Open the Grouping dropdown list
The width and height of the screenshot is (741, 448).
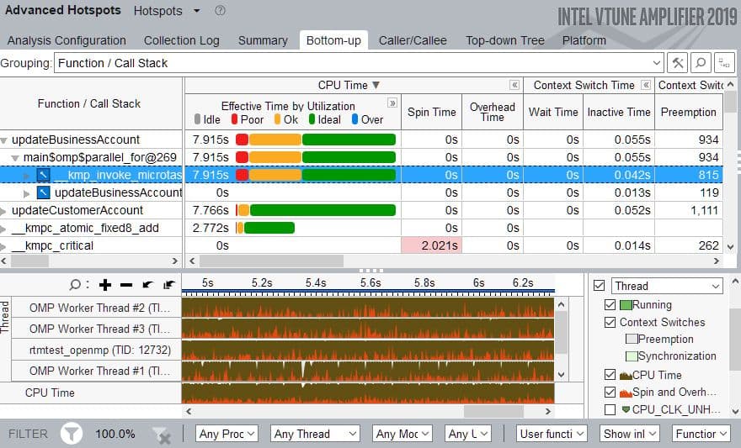click(657, 63)
